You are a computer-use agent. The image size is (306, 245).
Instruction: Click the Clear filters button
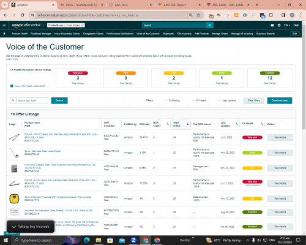[x=254, y=100]
